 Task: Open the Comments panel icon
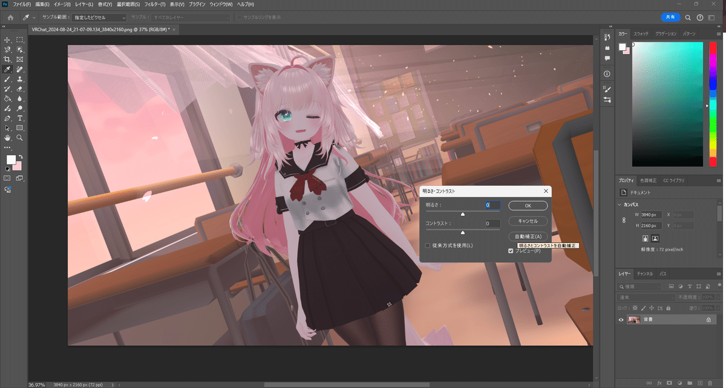tap(607, 57)
